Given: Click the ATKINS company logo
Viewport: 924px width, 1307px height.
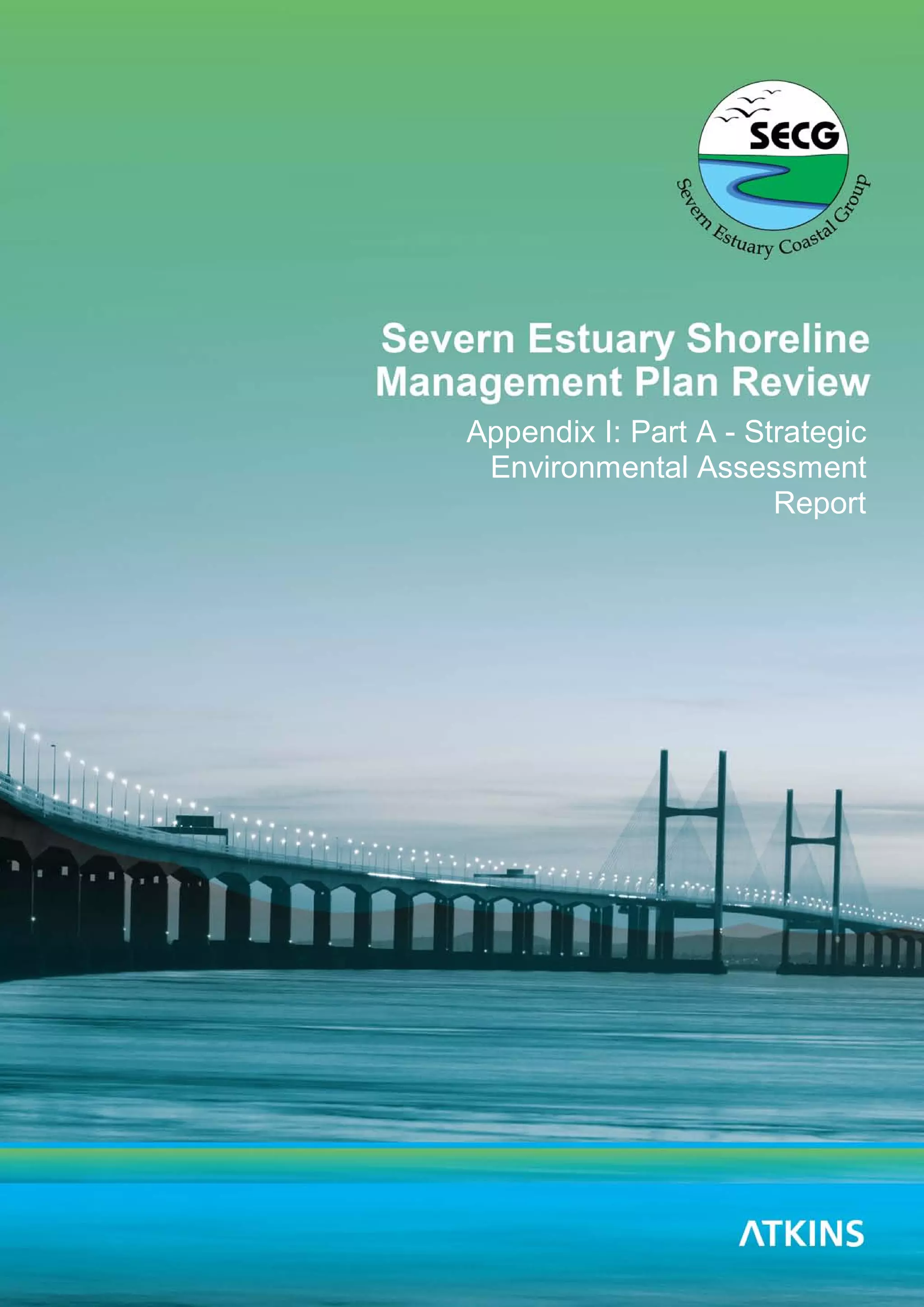Looking at the screenshot, I should [801, 1233].
